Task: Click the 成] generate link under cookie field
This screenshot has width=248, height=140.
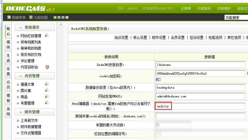Action: pyautogui.click(x=158, y=80)
